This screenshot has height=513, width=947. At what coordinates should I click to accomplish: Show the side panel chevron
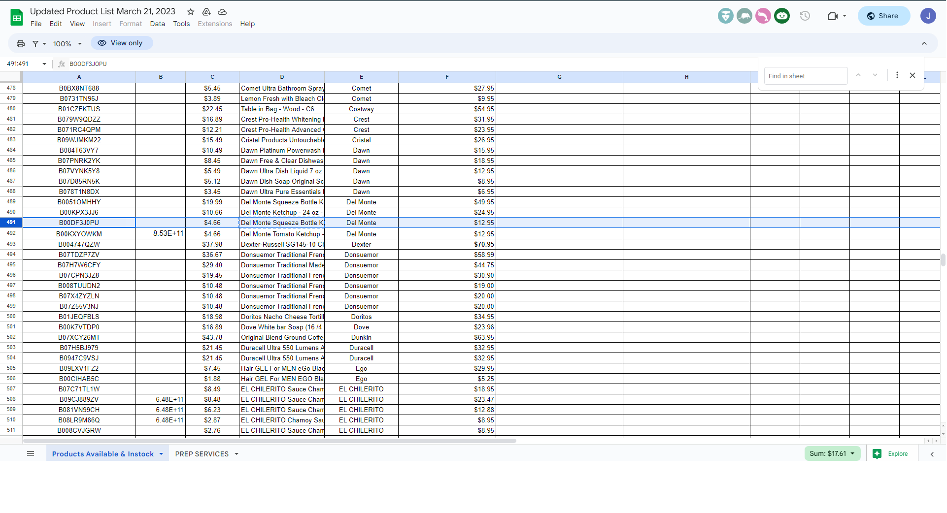(932, 454)
